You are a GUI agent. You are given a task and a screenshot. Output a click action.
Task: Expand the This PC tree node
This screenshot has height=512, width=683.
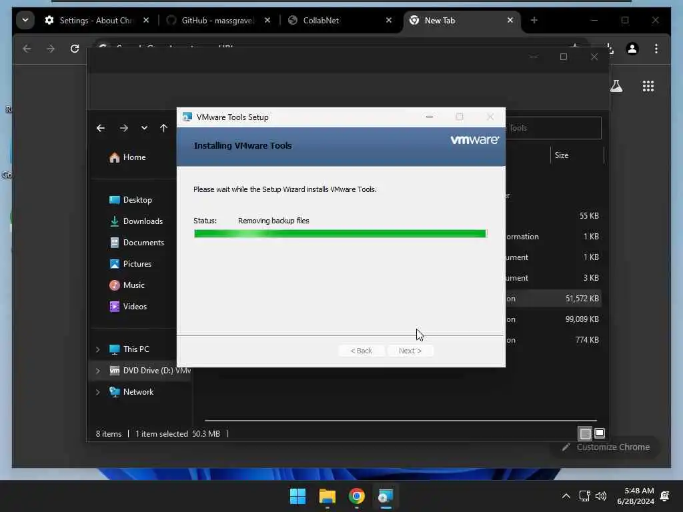[98, 349]
